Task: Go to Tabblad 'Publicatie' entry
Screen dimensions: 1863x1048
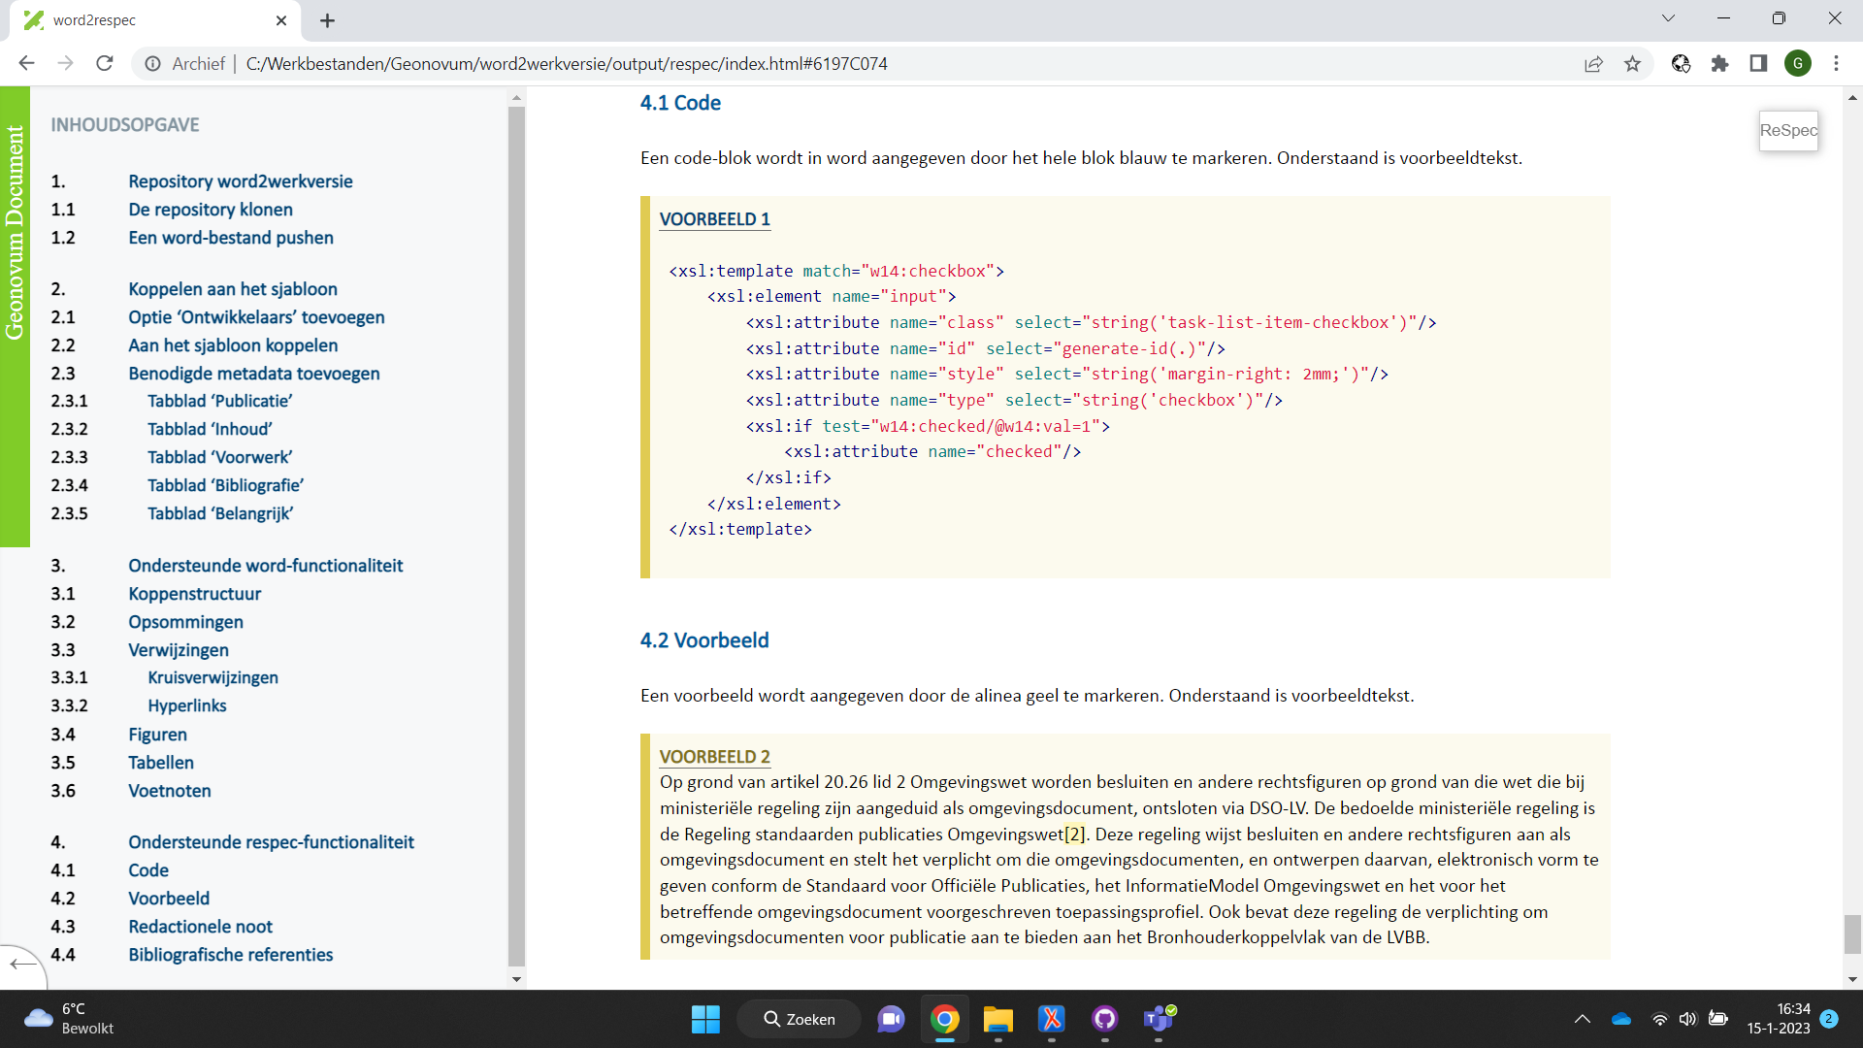Action: tap(219, 401)
